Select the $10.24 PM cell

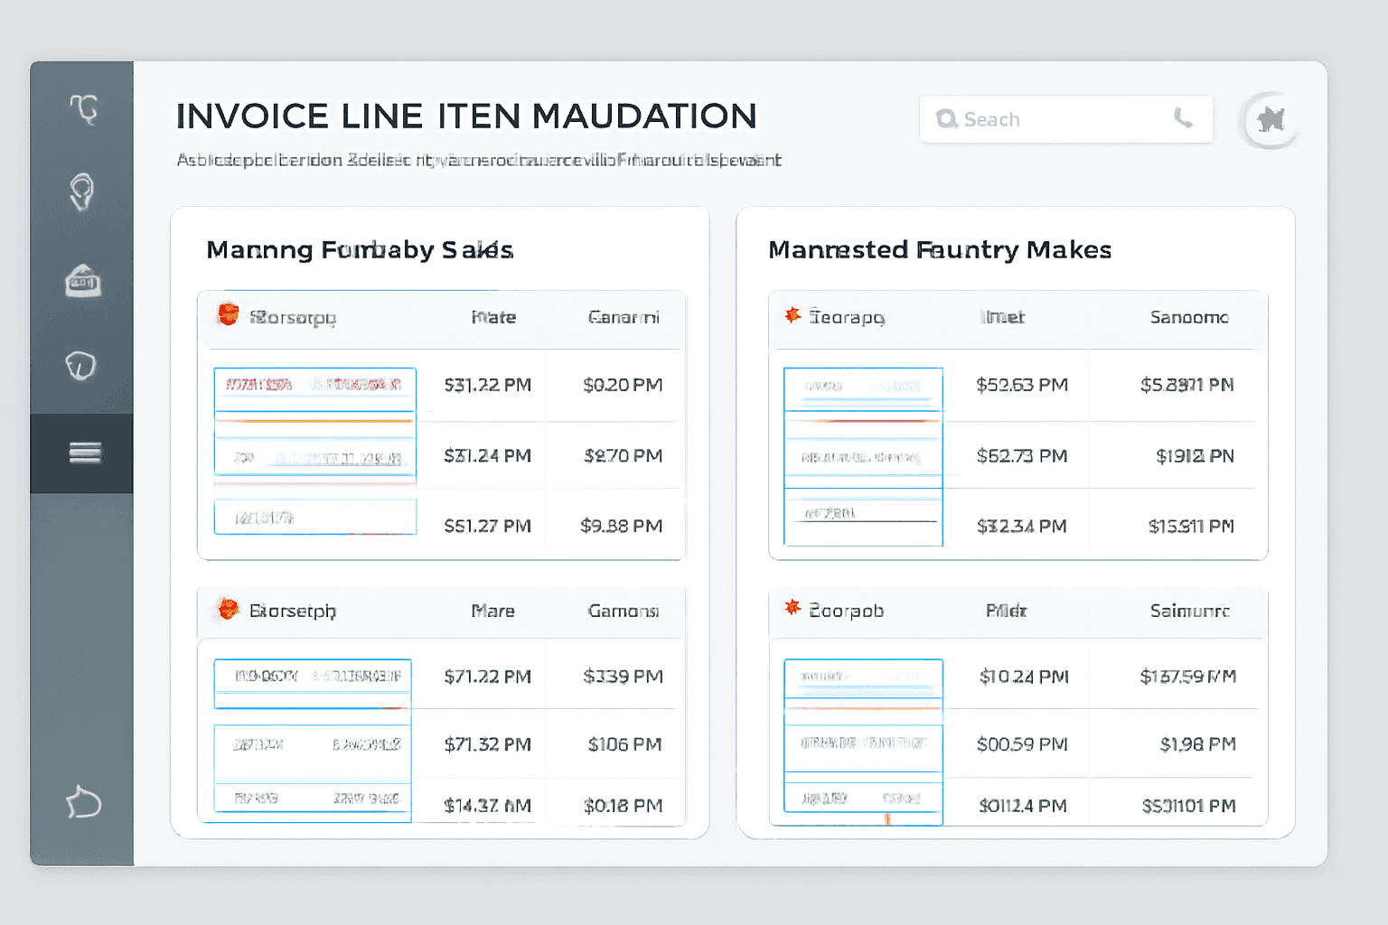pos(1024,677)
